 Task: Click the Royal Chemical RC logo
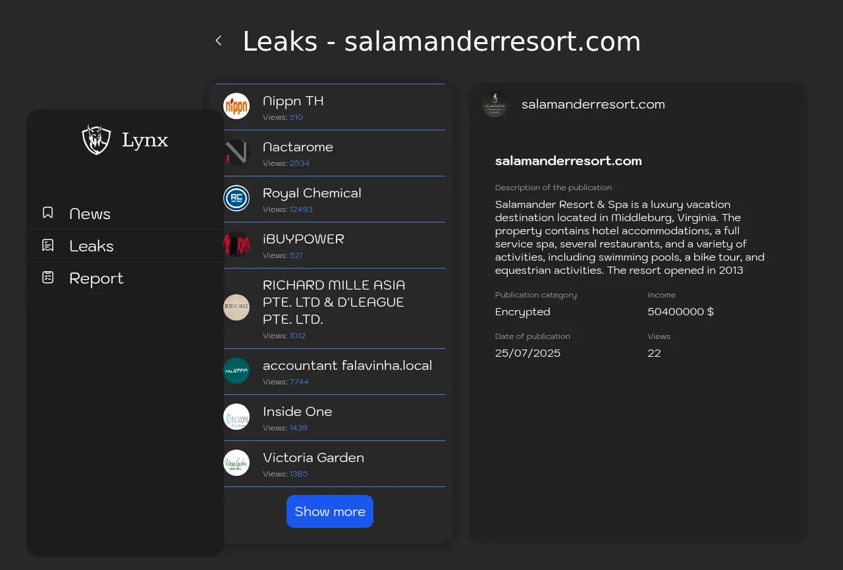(236, 198)
